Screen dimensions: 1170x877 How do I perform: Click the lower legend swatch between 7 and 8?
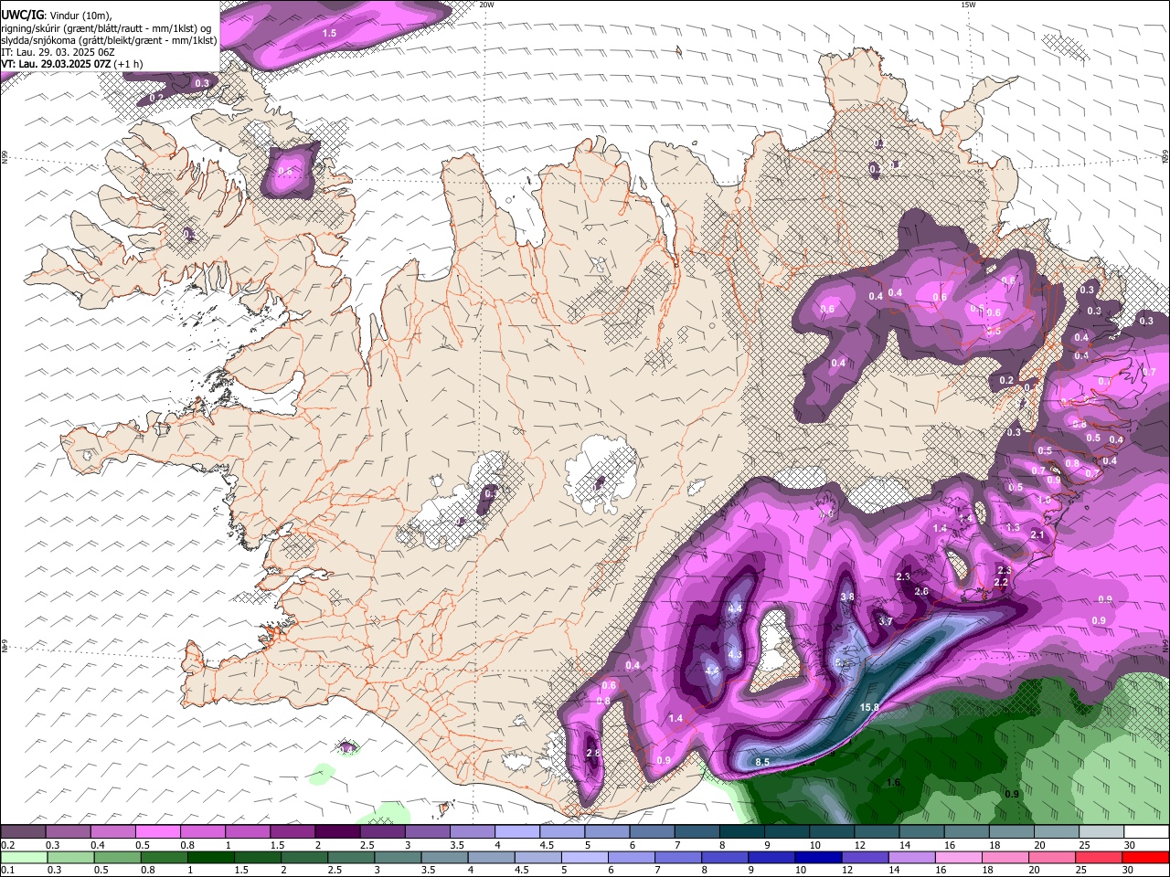[x=677, y=858]
